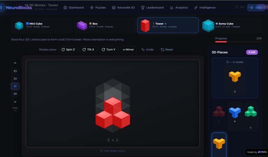This screenshot has width=268, height=157.
Task: Click the red Tower thumbnail
Action: point(145,26)
